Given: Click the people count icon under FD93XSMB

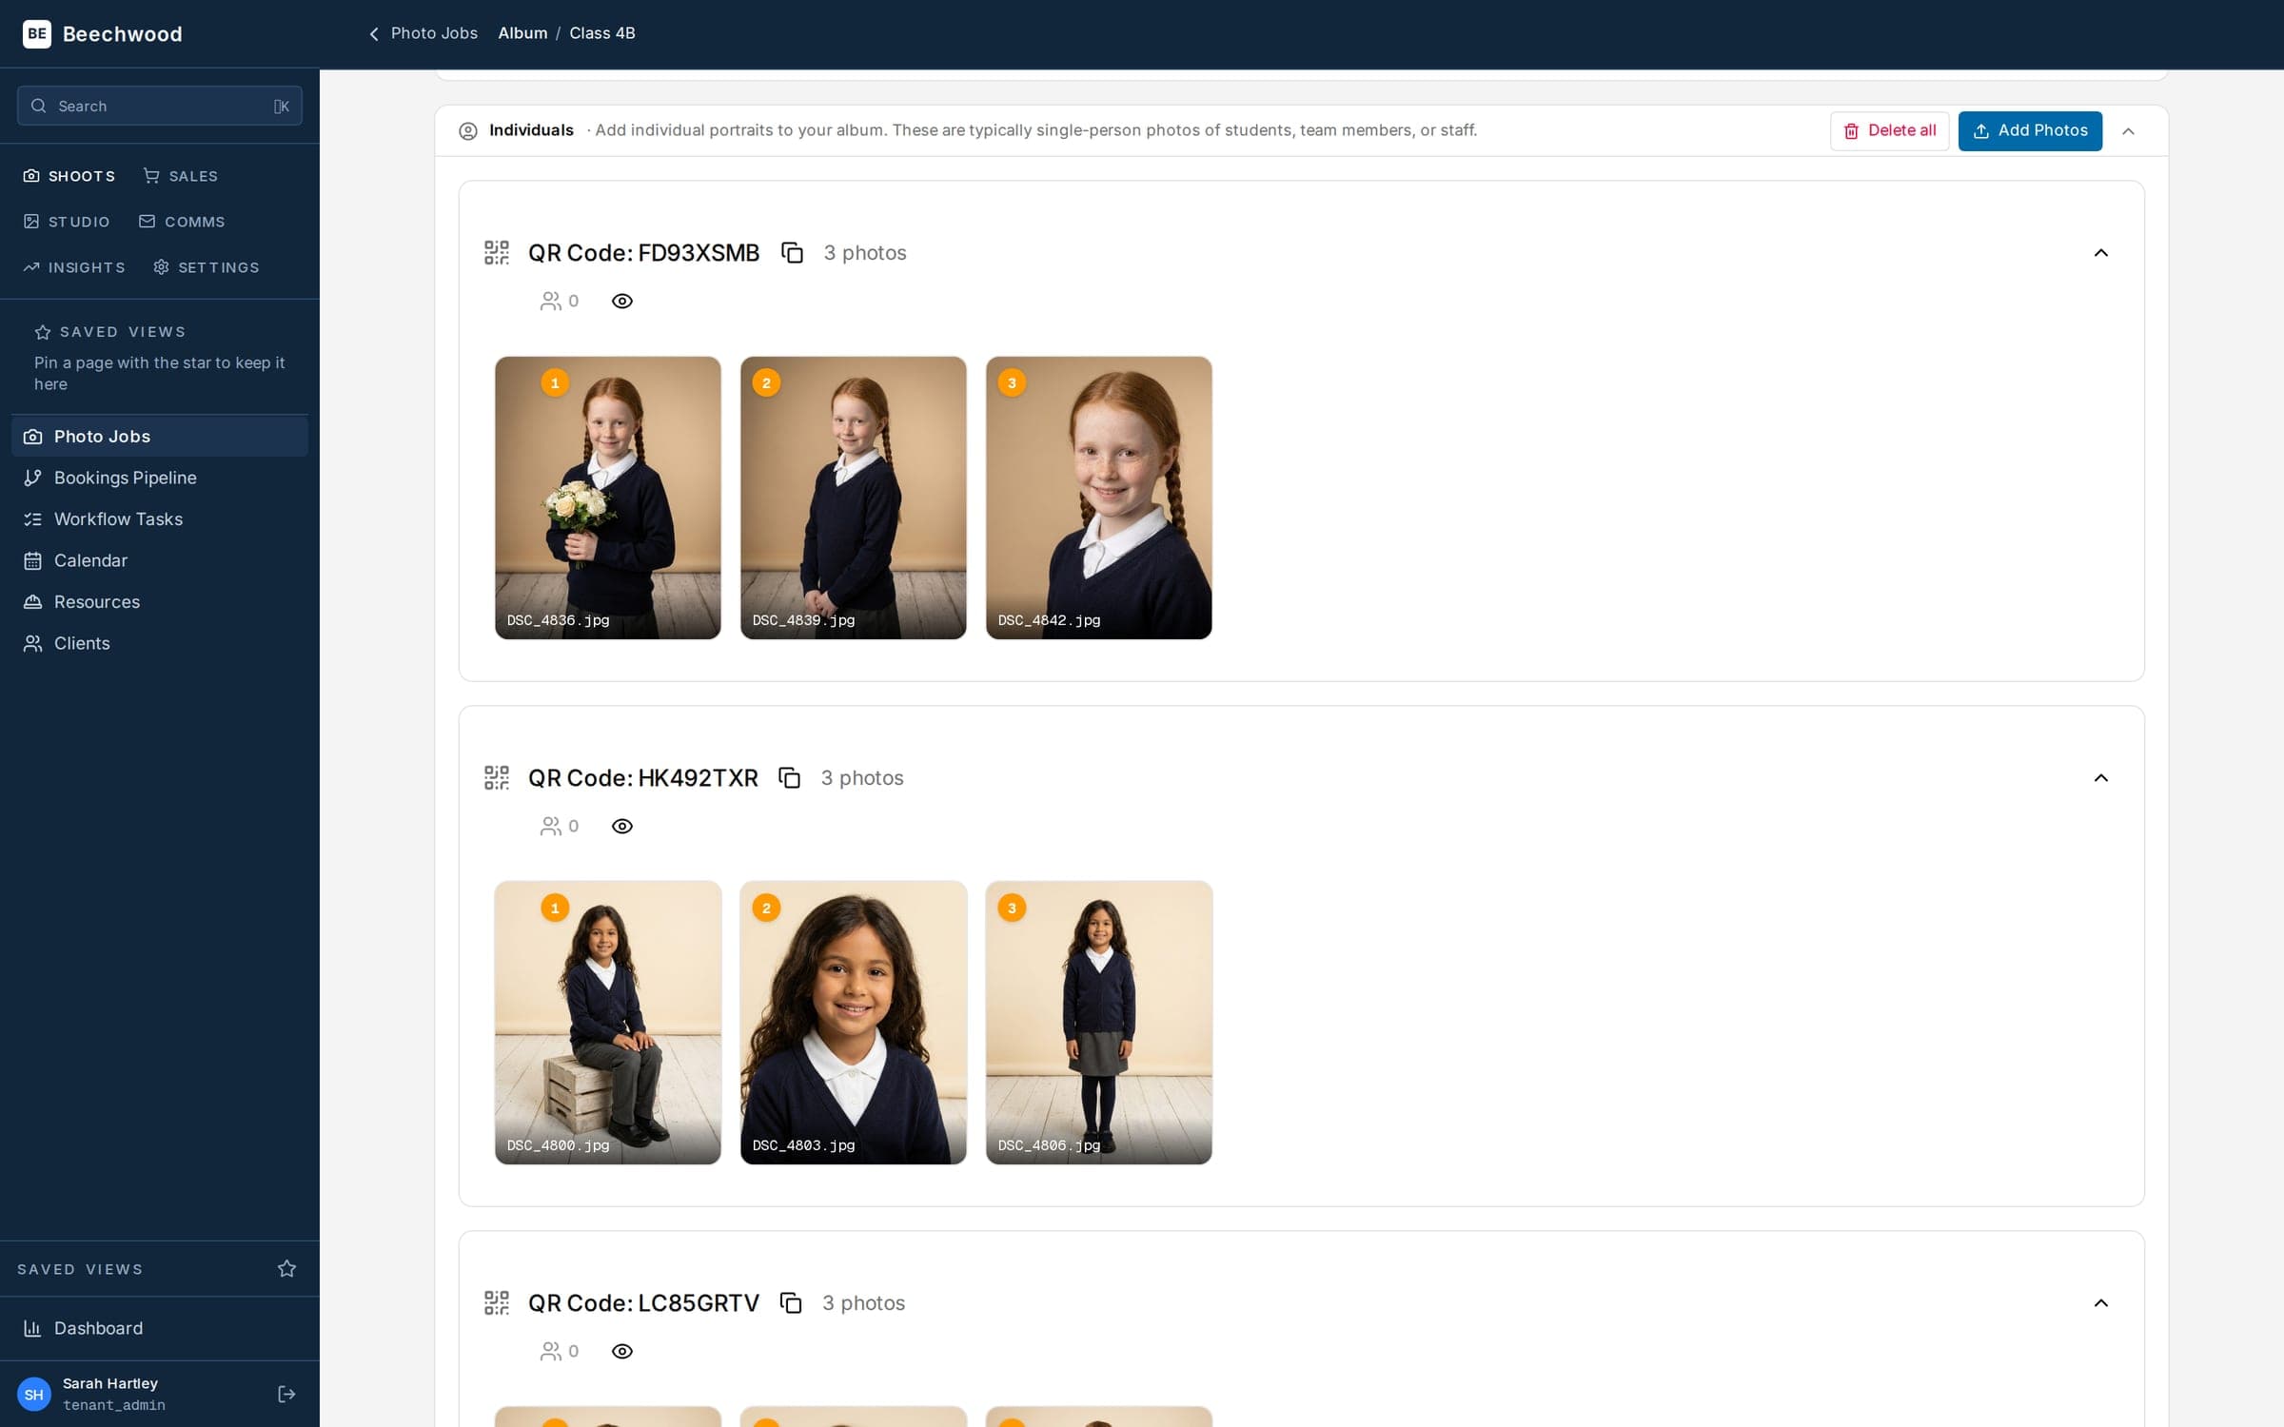Looking at the screenshot, I should click(550, 302).
